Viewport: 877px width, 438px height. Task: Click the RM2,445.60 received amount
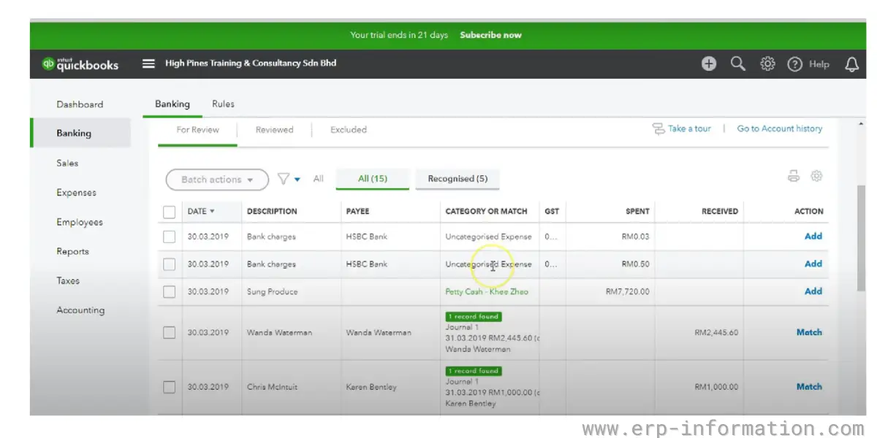click(x=716, y=332)
